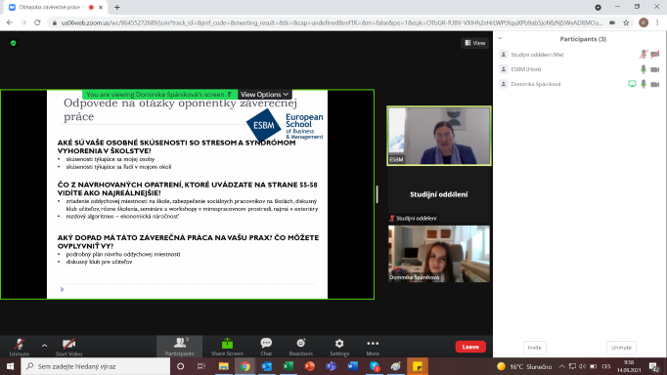Expand audio options caret next to Unmute
This screenshot has height=375, width=667.
pos(44,346)
